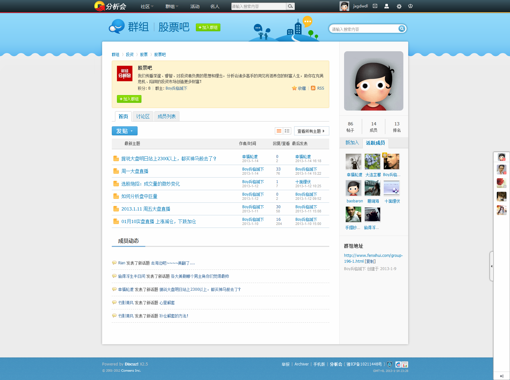This screenshot has width=510, height=380.
Task: Open 幸福轮渡 member avatar
Action: click(x=353, y=161)
